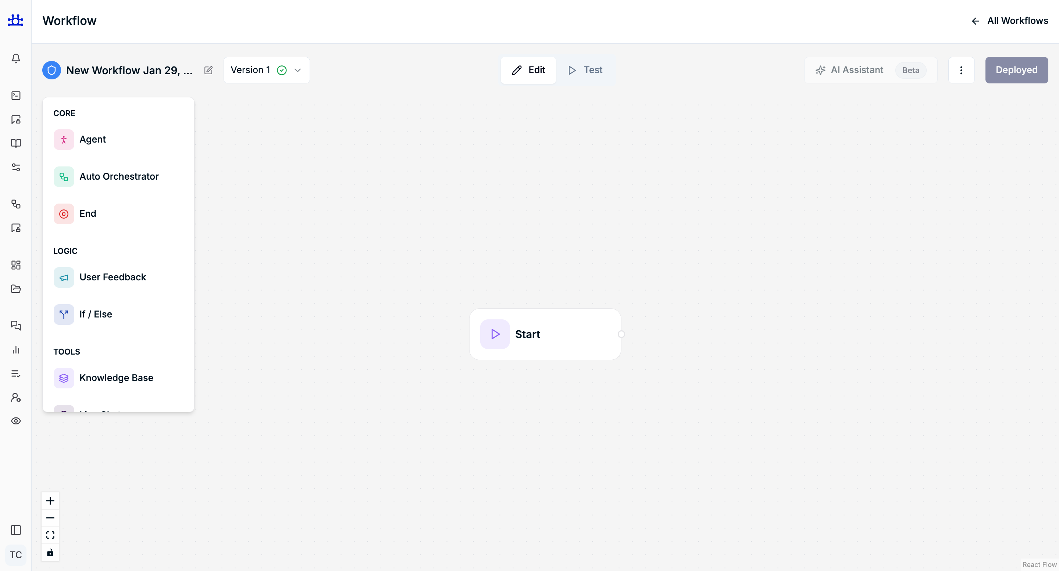
Task: Select the Auto Orchestrator node
Action: [x=119, y=177]
